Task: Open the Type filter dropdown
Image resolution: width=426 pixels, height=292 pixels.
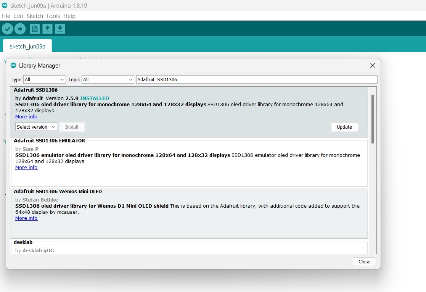Action: point(44,79)
